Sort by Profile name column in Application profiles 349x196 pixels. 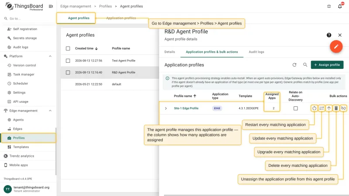pyautogui.click(x=185, y=96)
